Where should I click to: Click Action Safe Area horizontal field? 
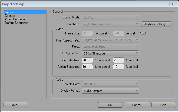pos(87,67)
